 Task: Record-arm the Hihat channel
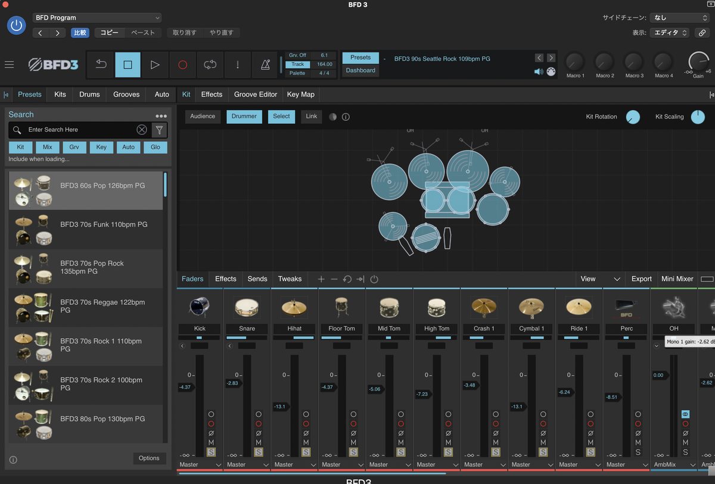[x=306, y=424]
